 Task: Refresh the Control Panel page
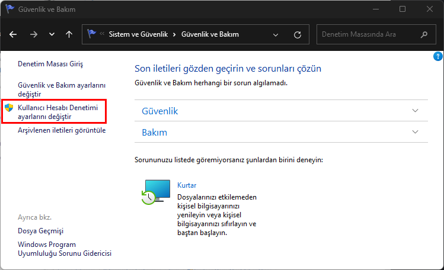298,35
